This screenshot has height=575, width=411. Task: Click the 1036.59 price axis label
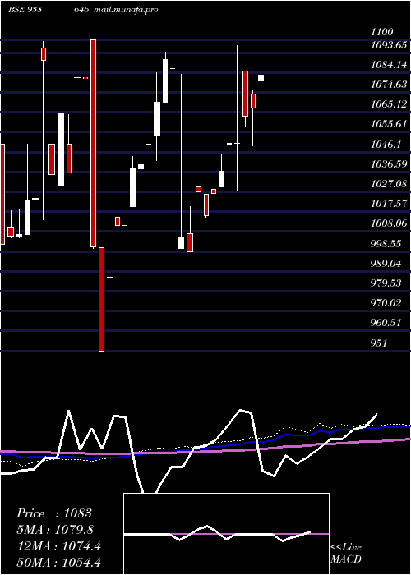click(389, 164)
